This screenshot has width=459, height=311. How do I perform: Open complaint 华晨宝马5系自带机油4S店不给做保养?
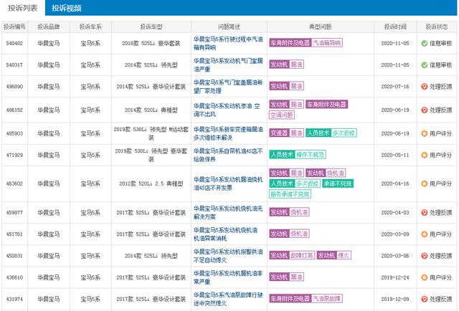tap(228, 155)
